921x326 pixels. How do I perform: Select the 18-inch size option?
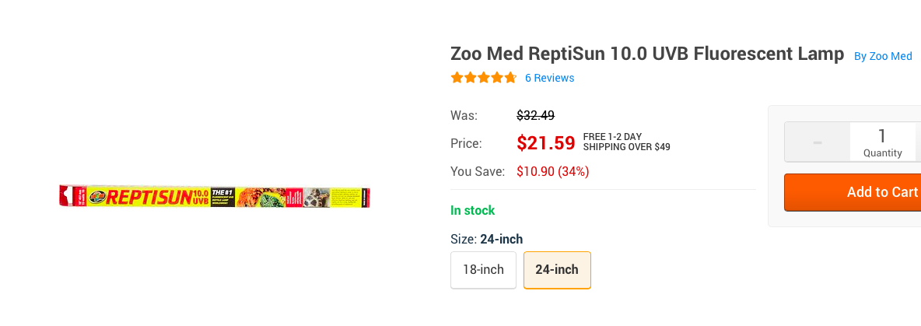[483, 270]
